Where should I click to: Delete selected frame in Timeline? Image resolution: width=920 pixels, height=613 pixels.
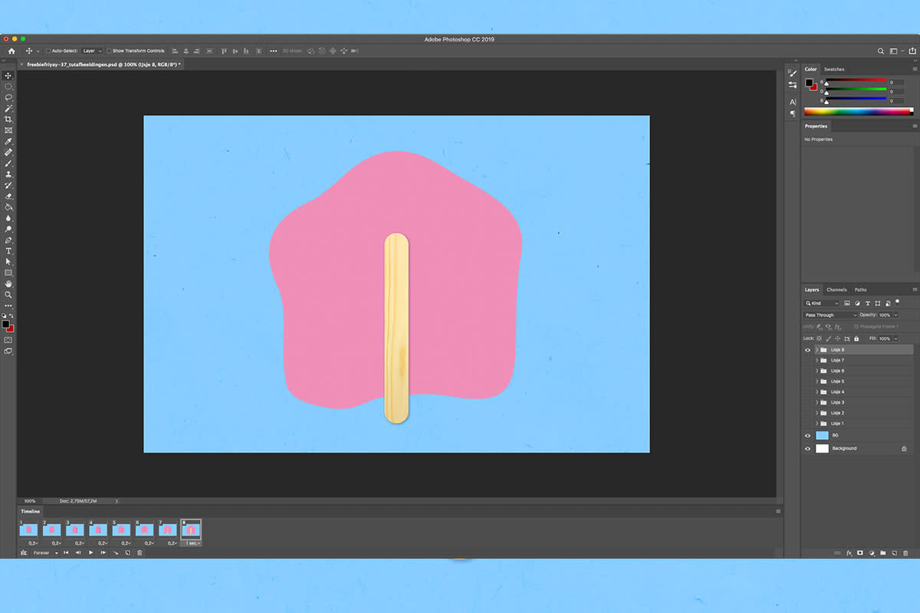click(140, 552)
